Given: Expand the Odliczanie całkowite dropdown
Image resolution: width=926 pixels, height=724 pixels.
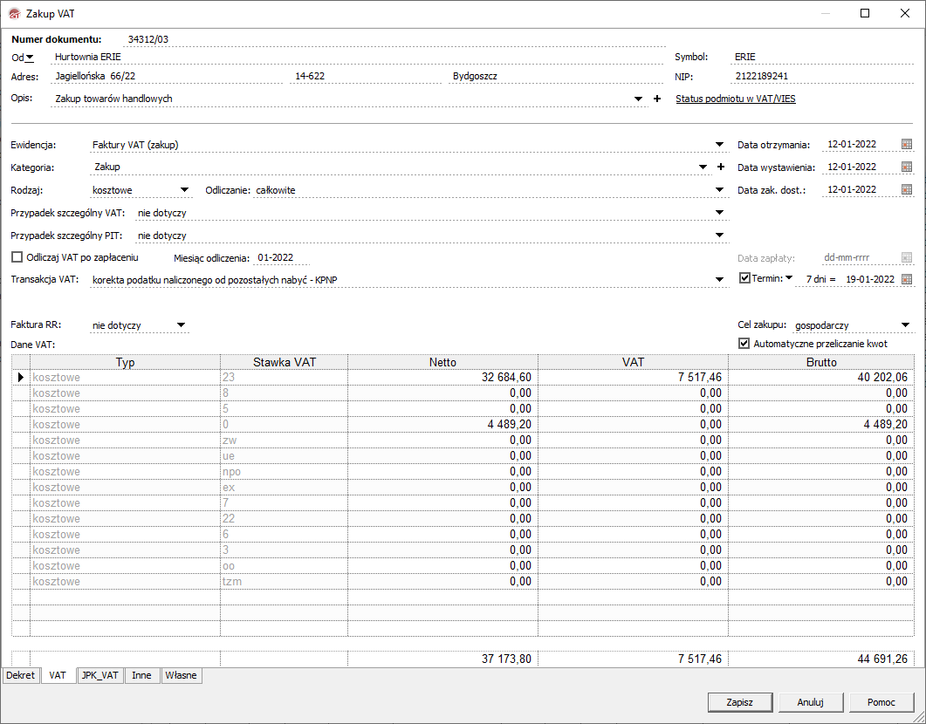Looking at the screenshot, I should coord(719,190).
